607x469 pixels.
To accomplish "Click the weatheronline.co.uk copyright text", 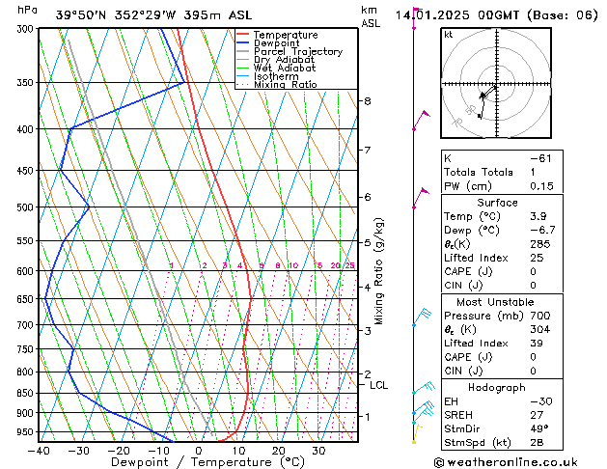I will click(x=506, y=462).
